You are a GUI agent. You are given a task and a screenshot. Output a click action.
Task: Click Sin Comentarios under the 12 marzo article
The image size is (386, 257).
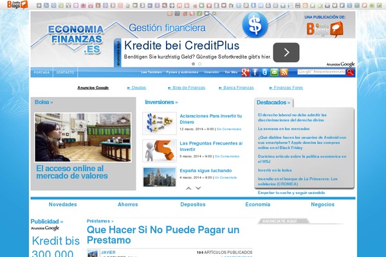click(x=229, y=129)
